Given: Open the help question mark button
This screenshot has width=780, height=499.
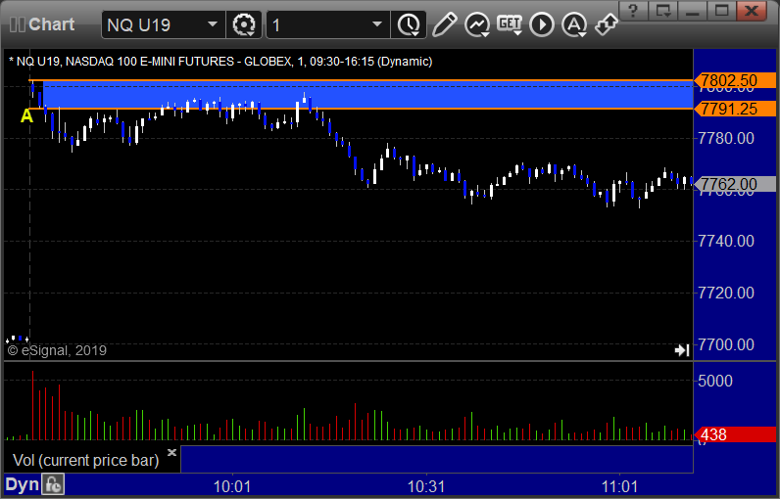Looking at the screenshot, I should tap(633, 10).
